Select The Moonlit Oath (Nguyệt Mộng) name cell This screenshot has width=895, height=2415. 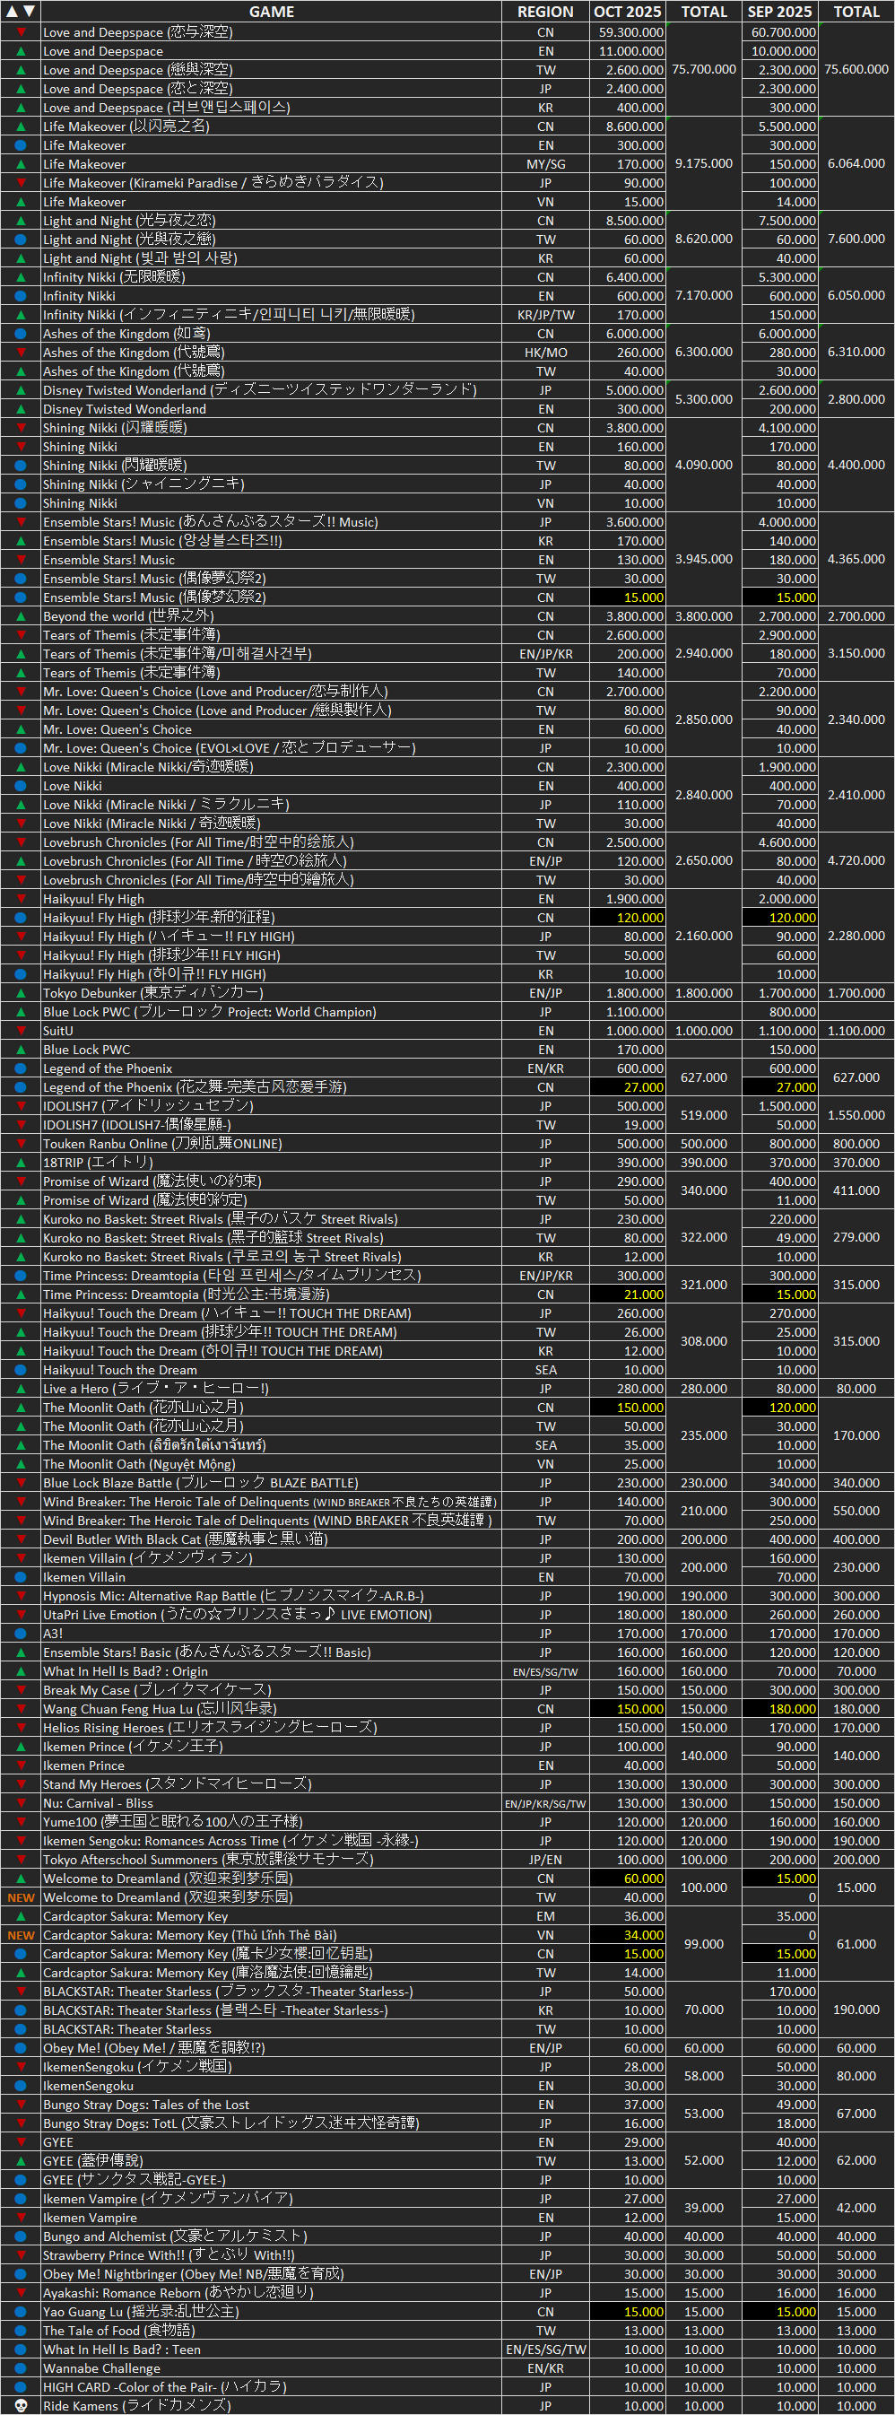point(271,1464)
